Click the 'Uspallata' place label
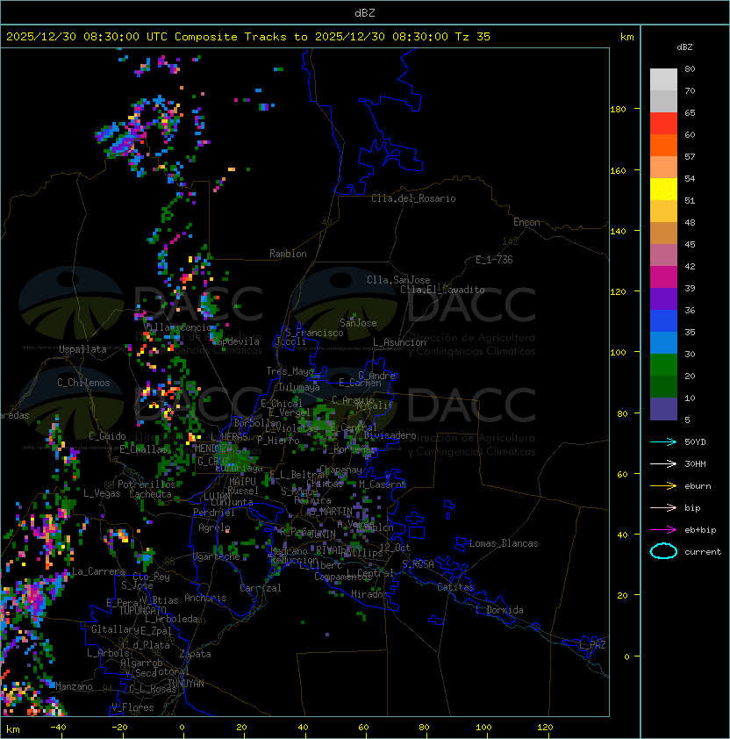Image resolution: width=730 pixels, height=739 pixels. point(82,349)
